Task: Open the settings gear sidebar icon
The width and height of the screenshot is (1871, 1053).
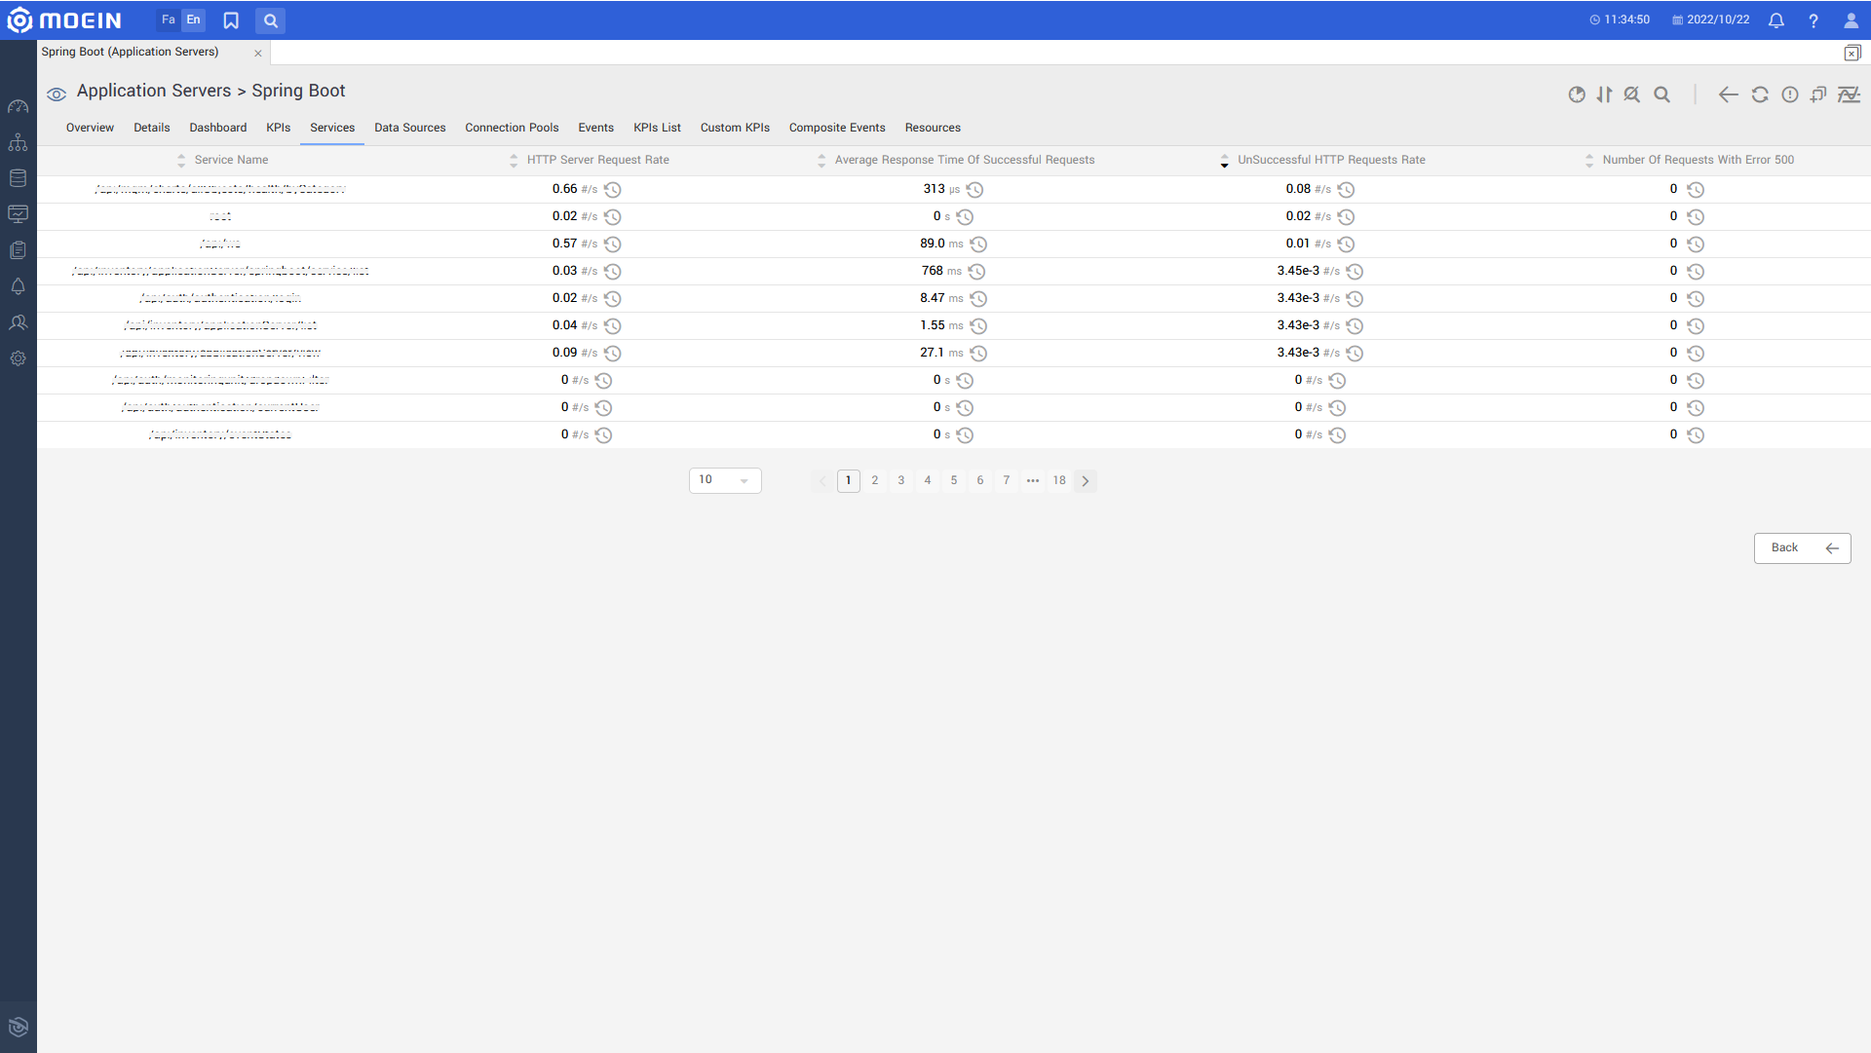Action: [x=18, y=358]
